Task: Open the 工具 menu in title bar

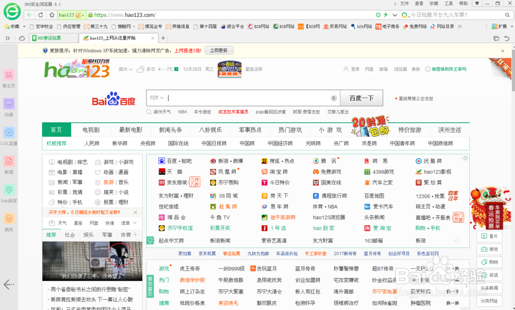Action: 449,4
